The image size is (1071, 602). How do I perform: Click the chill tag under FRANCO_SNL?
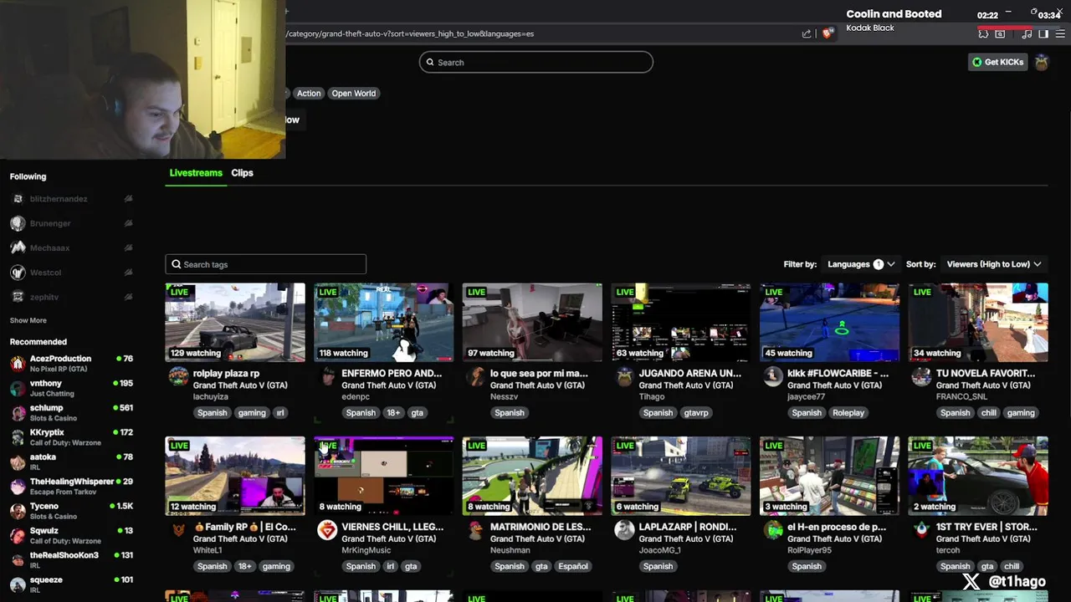(x=988, y=413)
